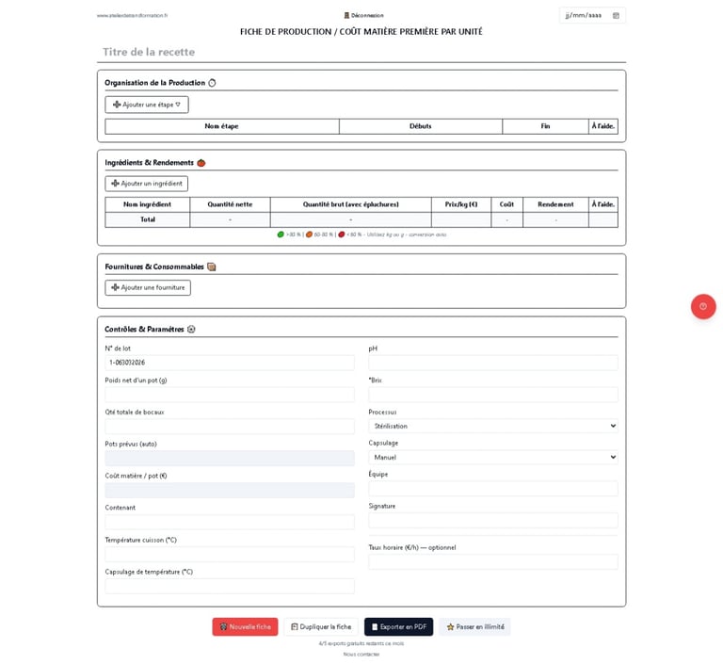Image resolution: width=723 pixels, height=664 pixels.
Task: Click the Qté totale de bocaux input
Action: pos(230,427)
